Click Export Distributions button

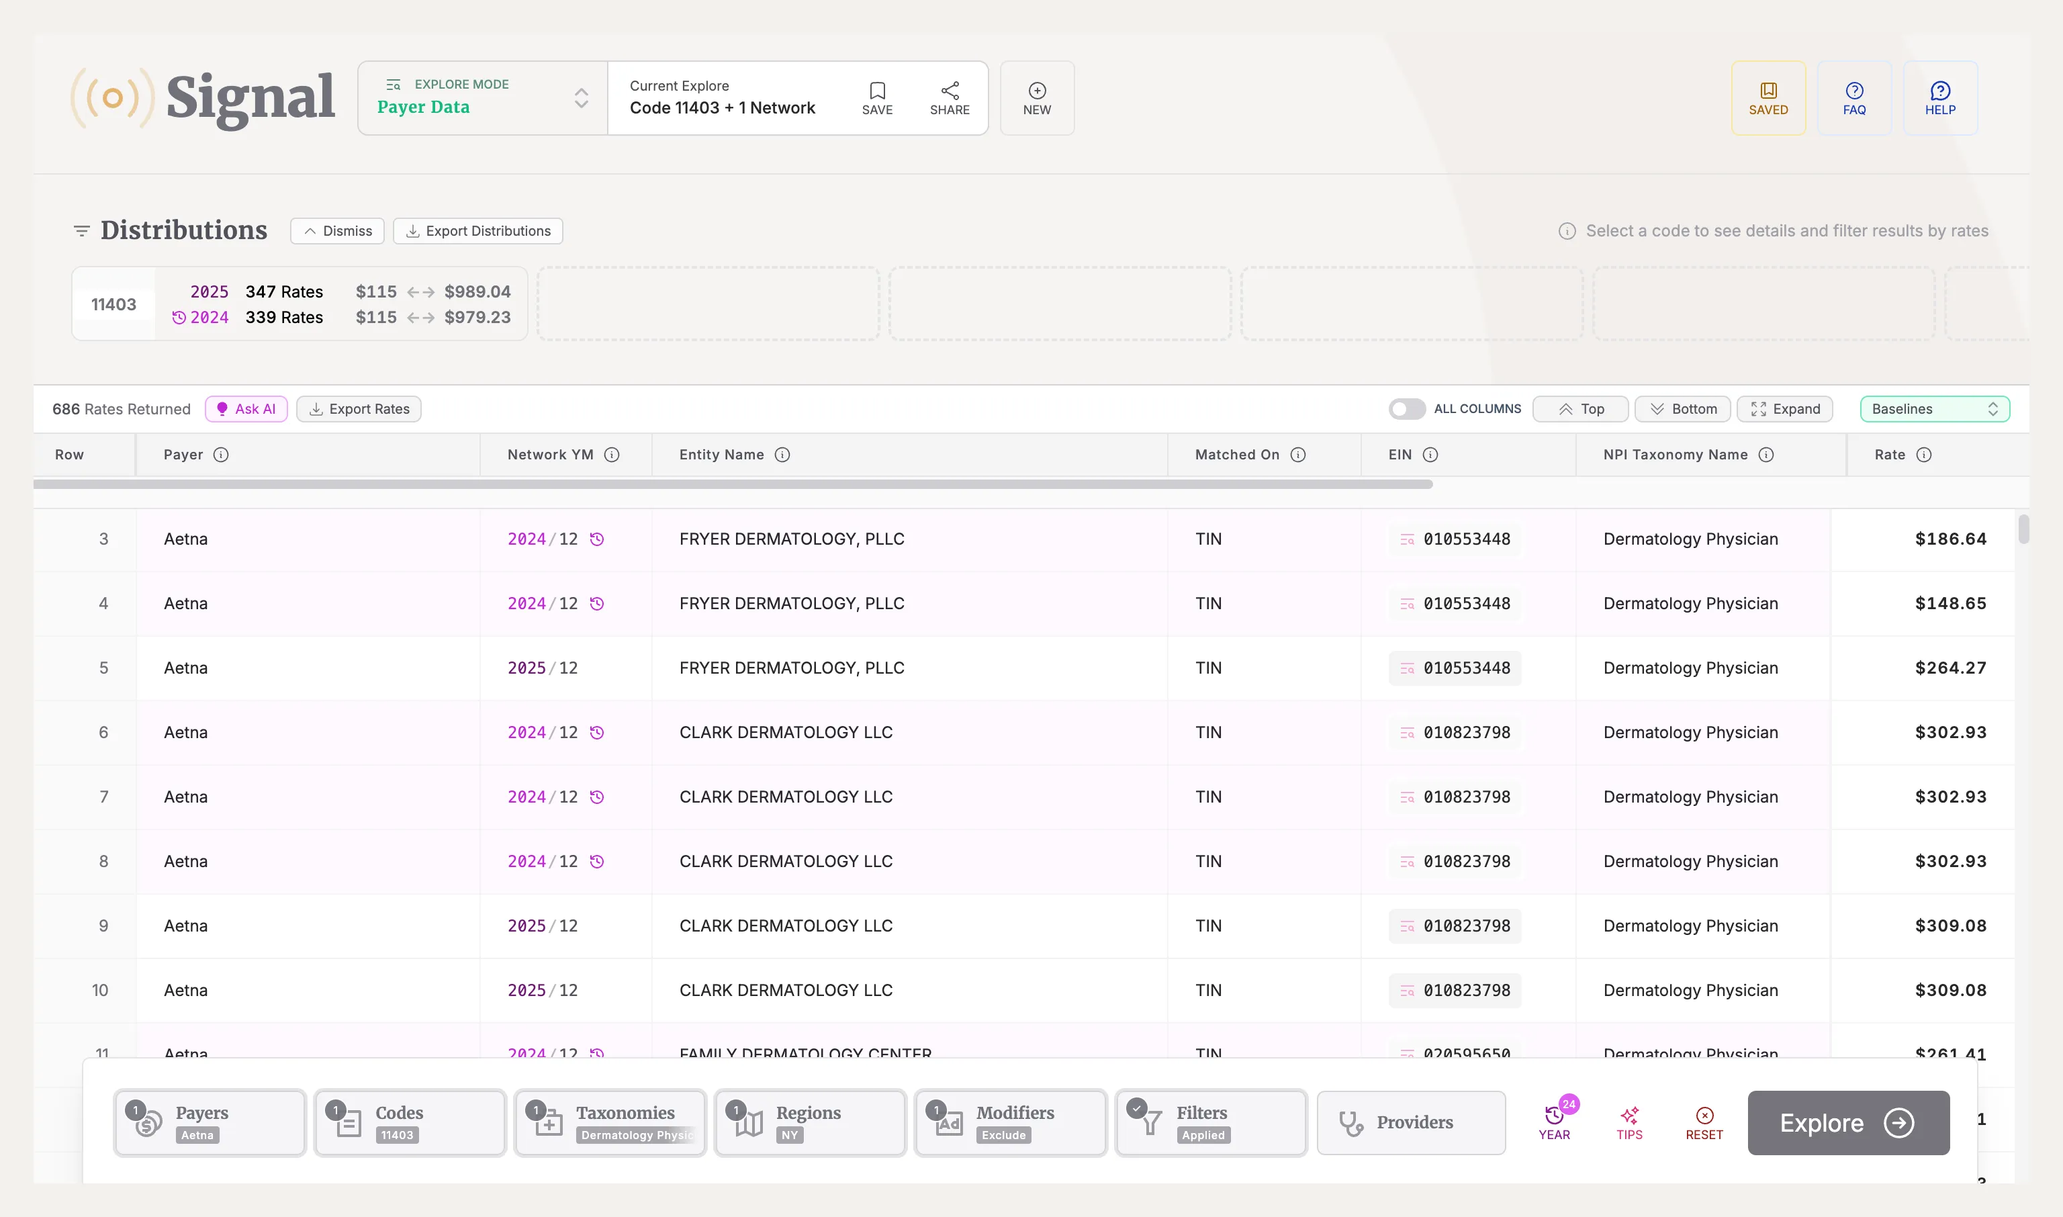pyautogui.click(x=478, y=231)
